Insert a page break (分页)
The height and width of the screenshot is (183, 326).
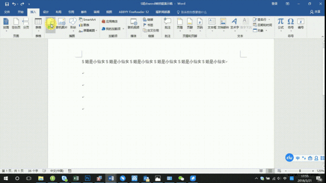[26, 23]
